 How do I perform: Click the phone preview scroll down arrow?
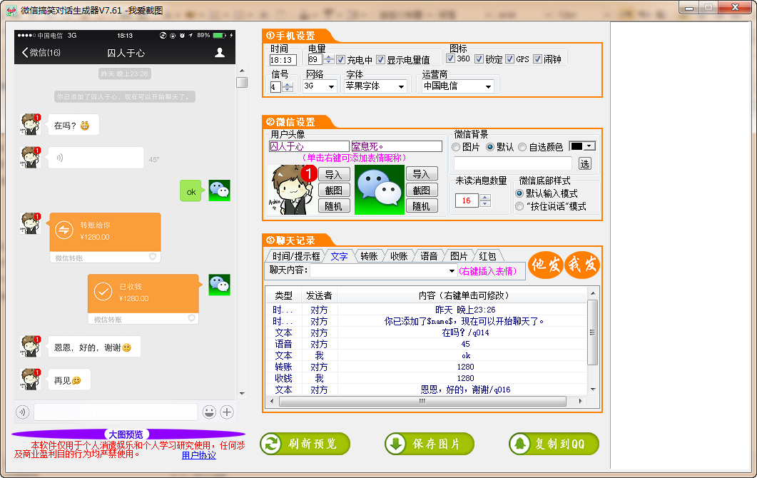pyautogui.click(x=242, y=394)
